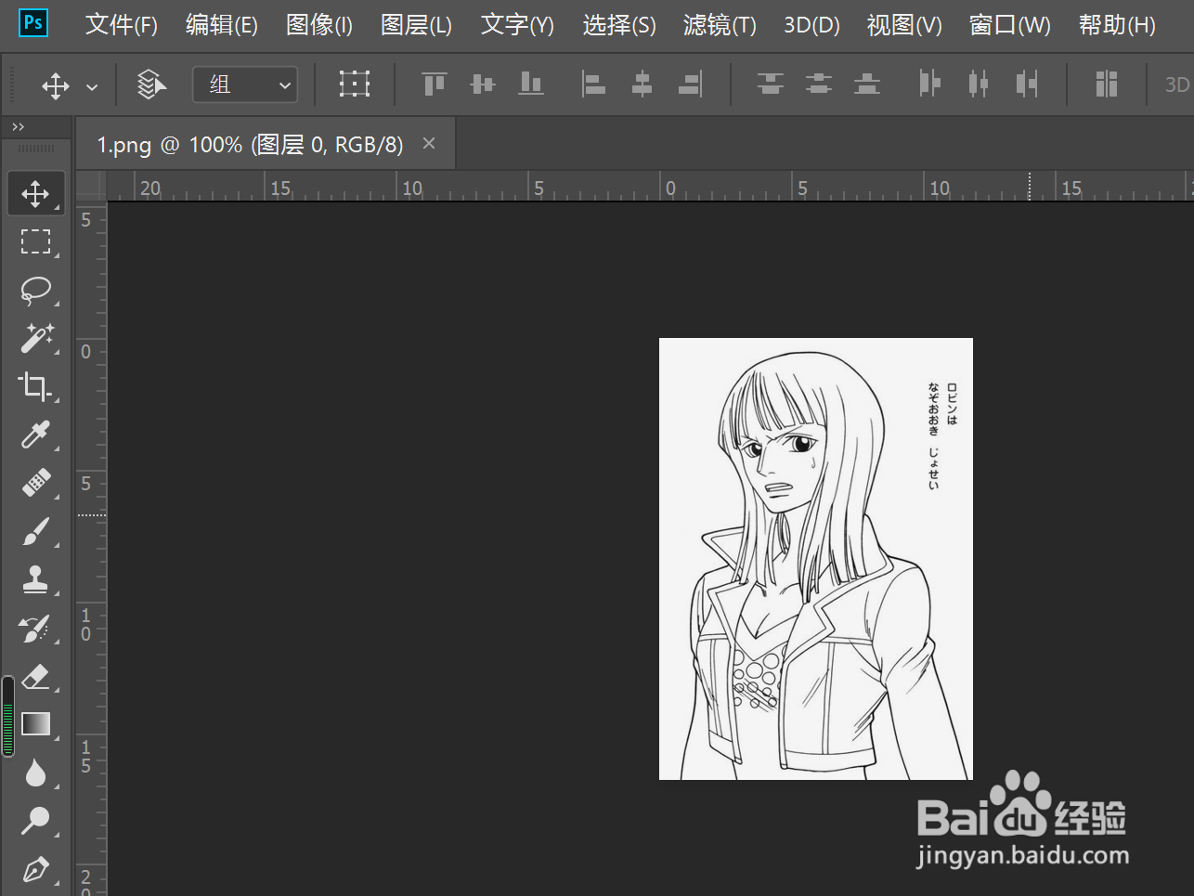Click the ruler origin corner box
The image size is (1194, 896).
[x=91, y=186]
